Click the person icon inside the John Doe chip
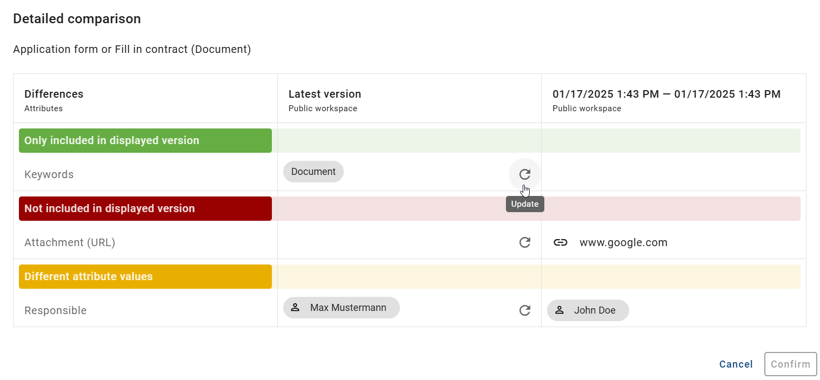Viewport: 820px width, 380px height. pos(559,310)
